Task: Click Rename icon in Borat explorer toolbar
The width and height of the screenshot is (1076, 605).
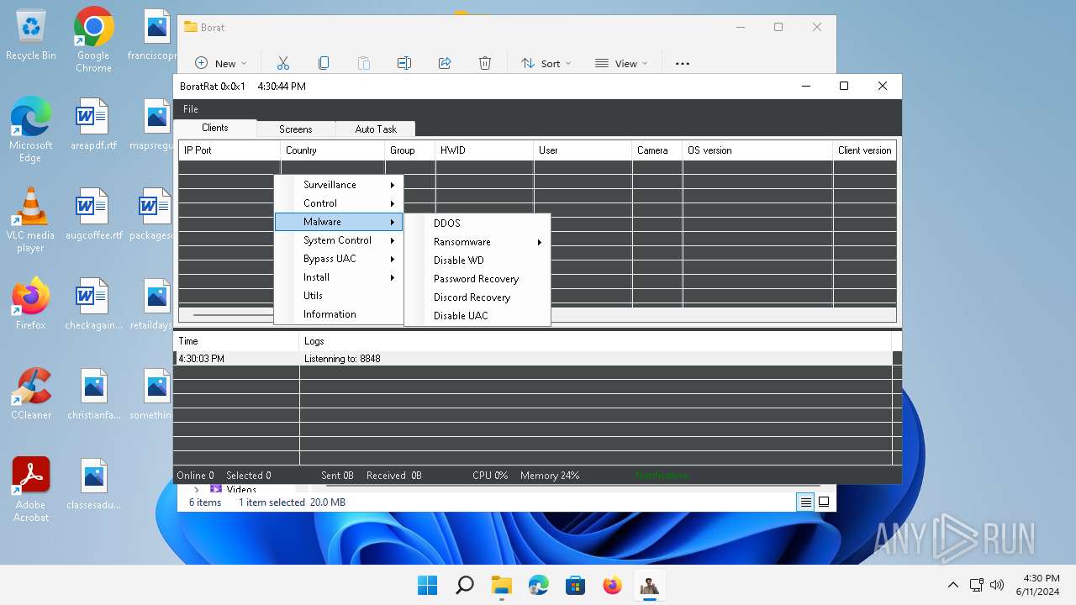Action: [x=404, y=63]
